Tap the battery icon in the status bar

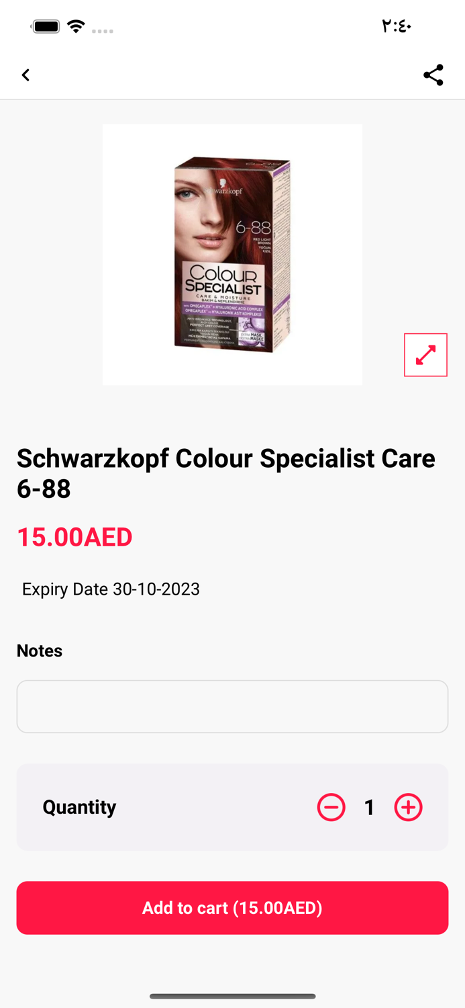(x=46, y=27)
